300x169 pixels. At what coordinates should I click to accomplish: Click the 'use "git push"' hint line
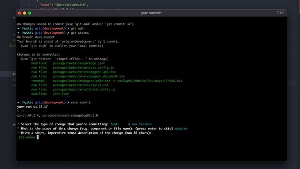62,46
